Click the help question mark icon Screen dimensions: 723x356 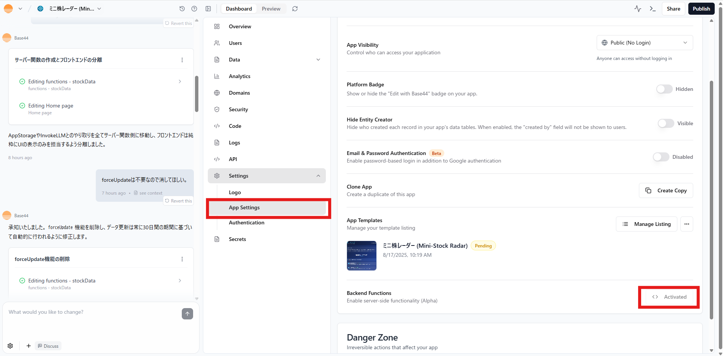[194, 9]
